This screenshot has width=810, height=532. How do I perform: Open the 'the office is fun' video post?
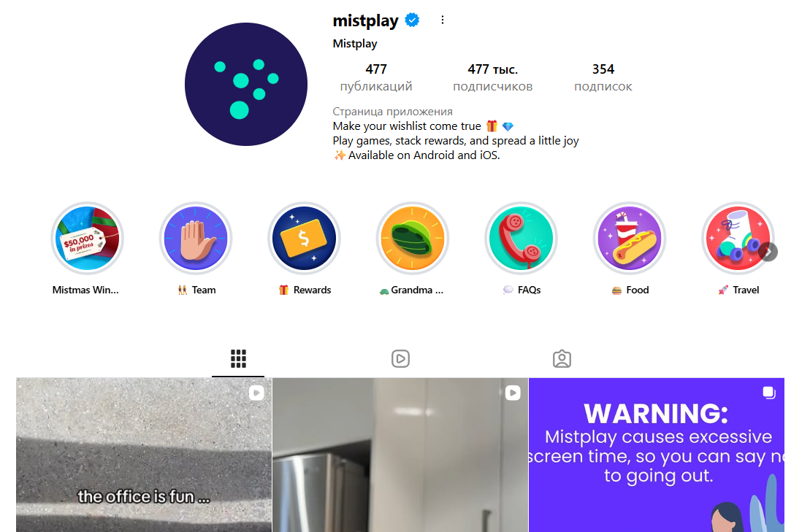[144, 455]
